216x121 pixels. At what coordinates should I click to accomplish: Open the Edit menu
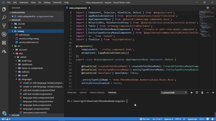(15, 2)
